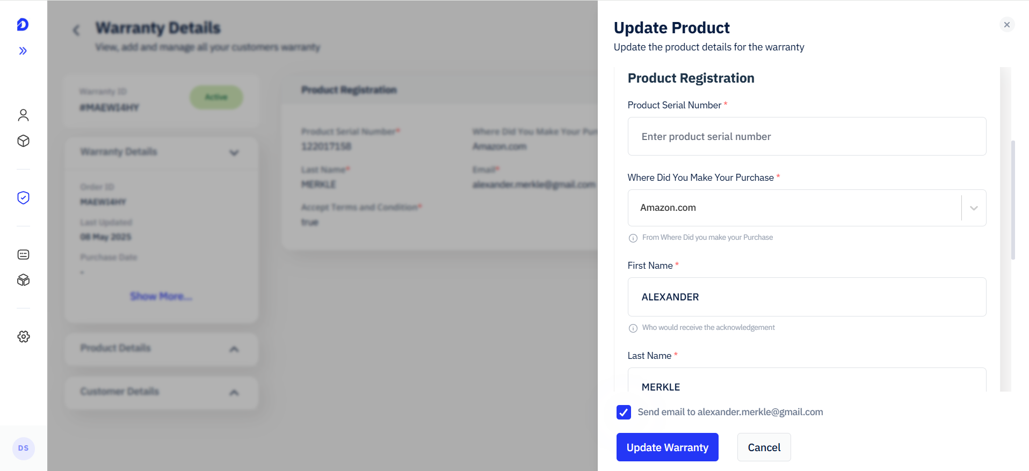Open the messages card icon in sidebar
1029x471 pixels.
pyautogui.click(x=23, y=255)
